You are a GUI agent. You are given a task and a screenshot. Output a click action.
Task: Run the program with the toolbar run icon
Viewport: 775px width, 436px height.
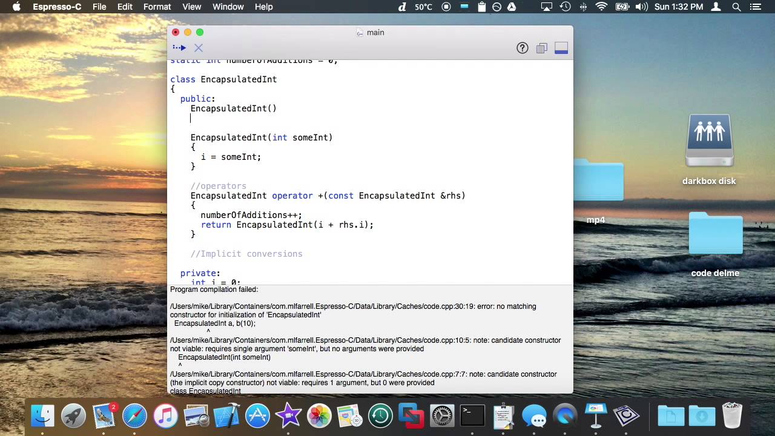pos(179,48)
